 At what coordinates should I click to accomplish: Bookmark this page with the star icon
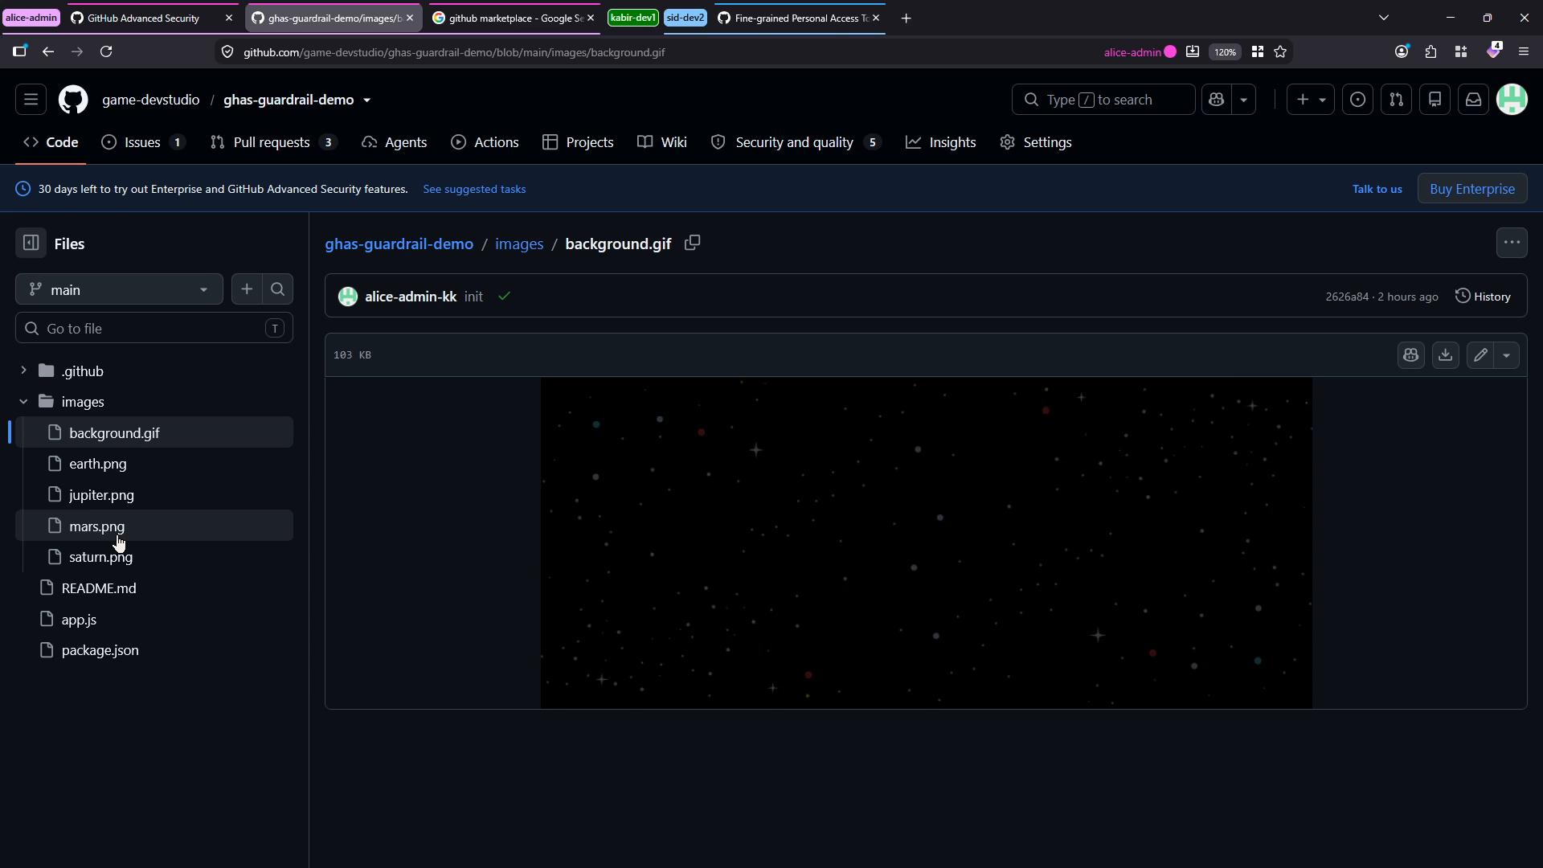coord(1280,51)
